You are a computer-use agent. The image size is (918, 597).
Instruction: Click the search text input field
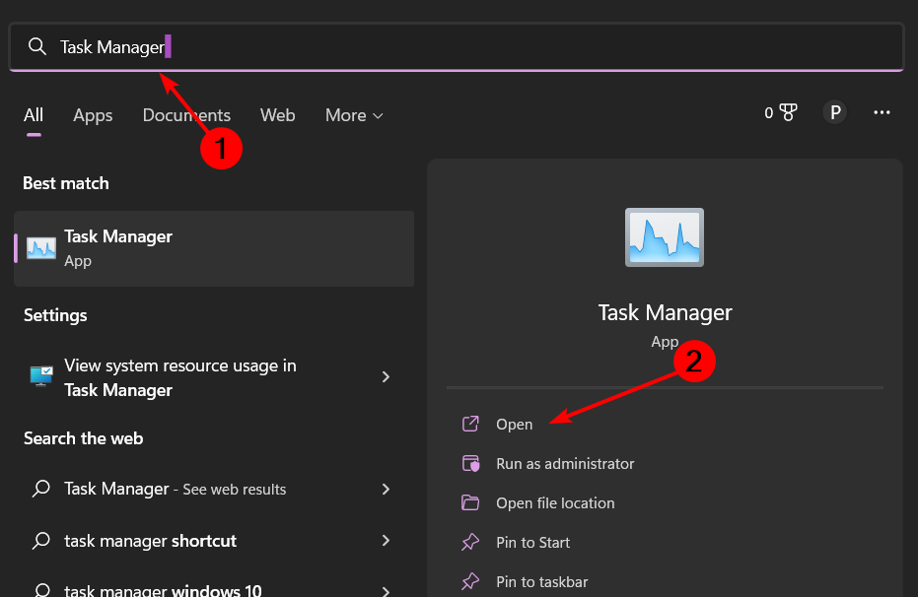click(493, 46)
